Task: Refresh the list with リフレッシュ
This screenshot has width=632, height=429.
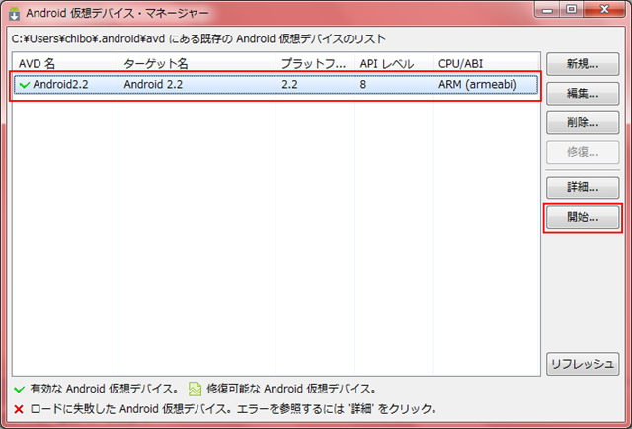Action: tap(583, 364)
